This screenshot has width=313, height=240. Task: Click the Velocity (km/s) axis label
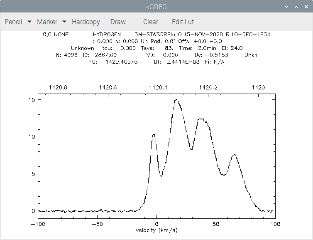(x=156, y=230)
